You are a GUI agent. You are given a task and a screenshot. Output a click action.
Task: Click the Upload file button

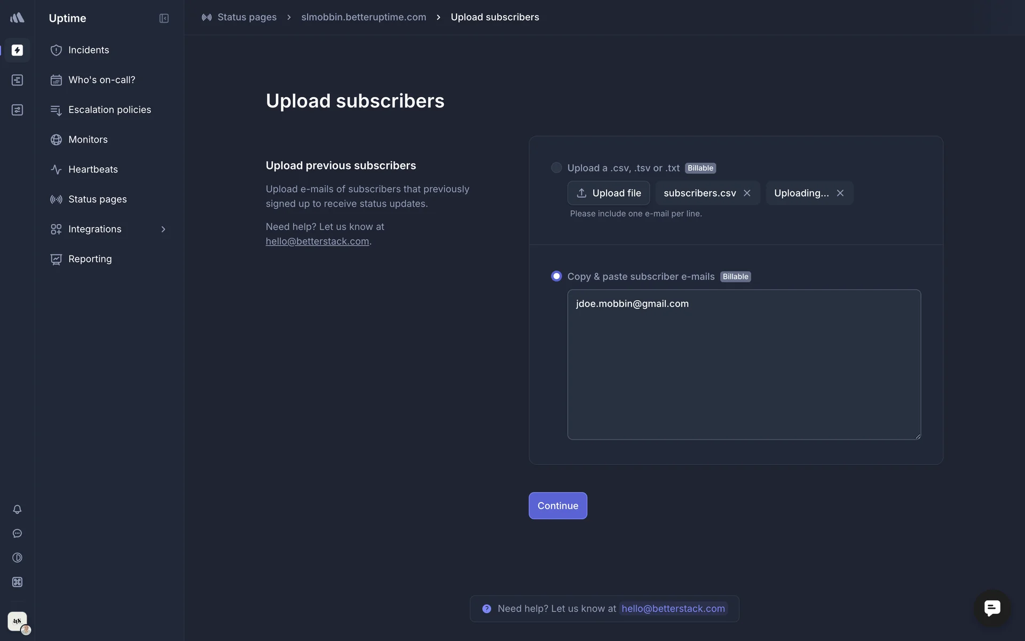pos(608,193)
